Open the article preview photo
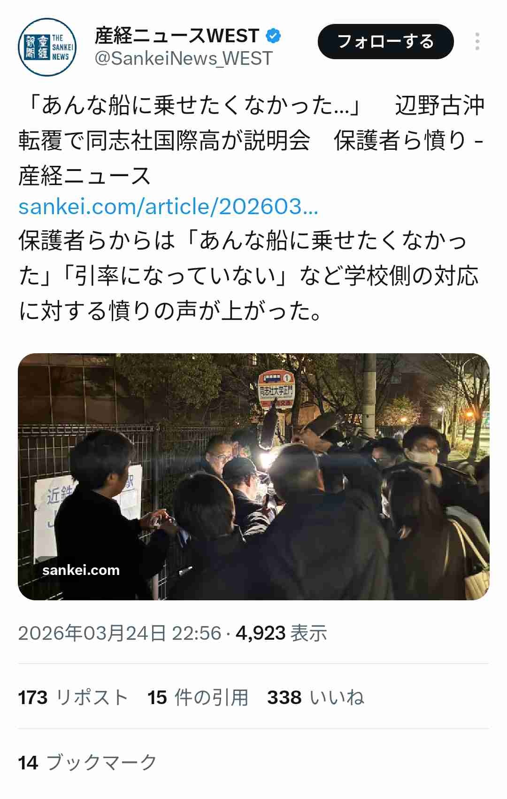Viewport: 507px width, 799px height. [253, 476]
